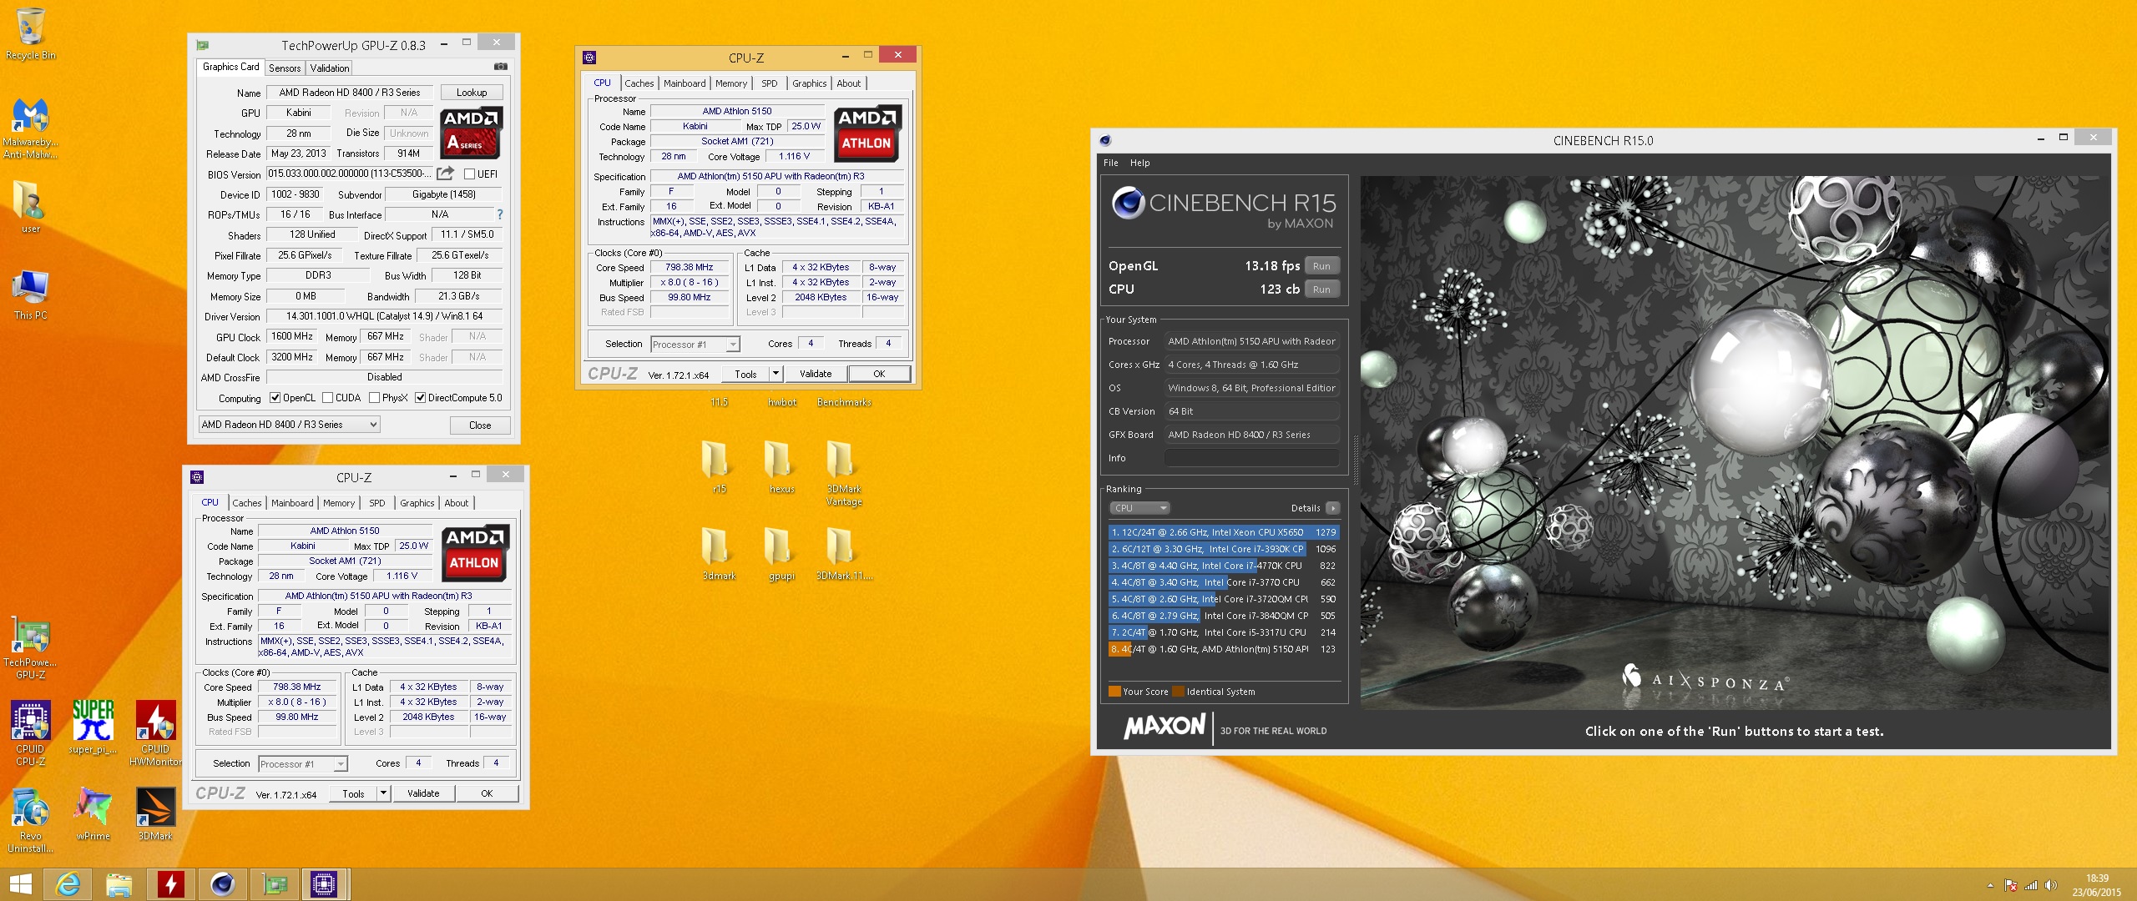Screen dimensions: 2137x901
Task: Open Mainboard tab in lower CPU-Z window
Action: (292, 503)
